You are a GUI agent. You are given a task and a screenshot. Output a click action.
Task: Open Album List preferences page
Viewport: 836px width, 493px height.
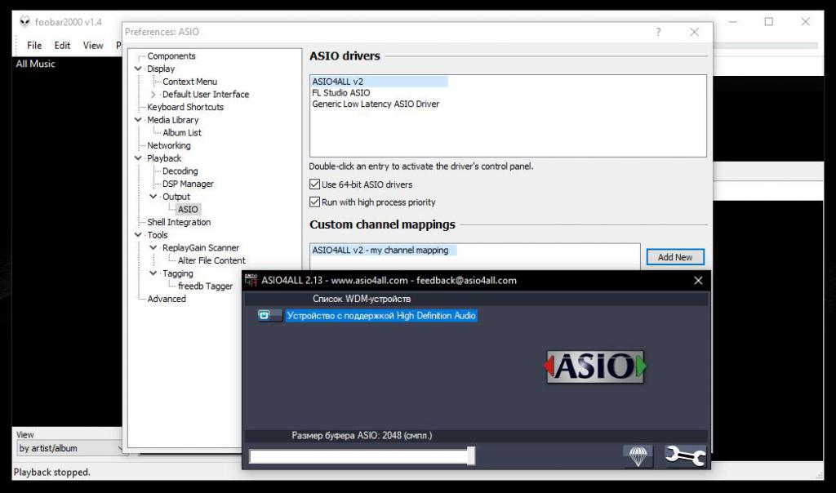(x=182, y=133)
